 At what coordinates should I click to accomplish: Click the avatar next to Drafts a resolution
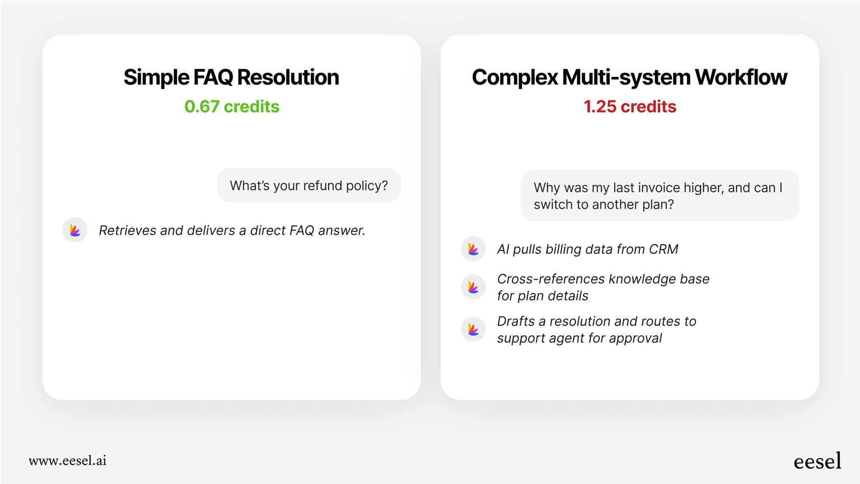pyautogui.click(x=474, y=329)
